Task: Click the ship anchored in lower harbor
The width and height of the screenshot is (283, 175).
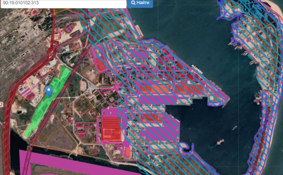Action: (220, 142)
